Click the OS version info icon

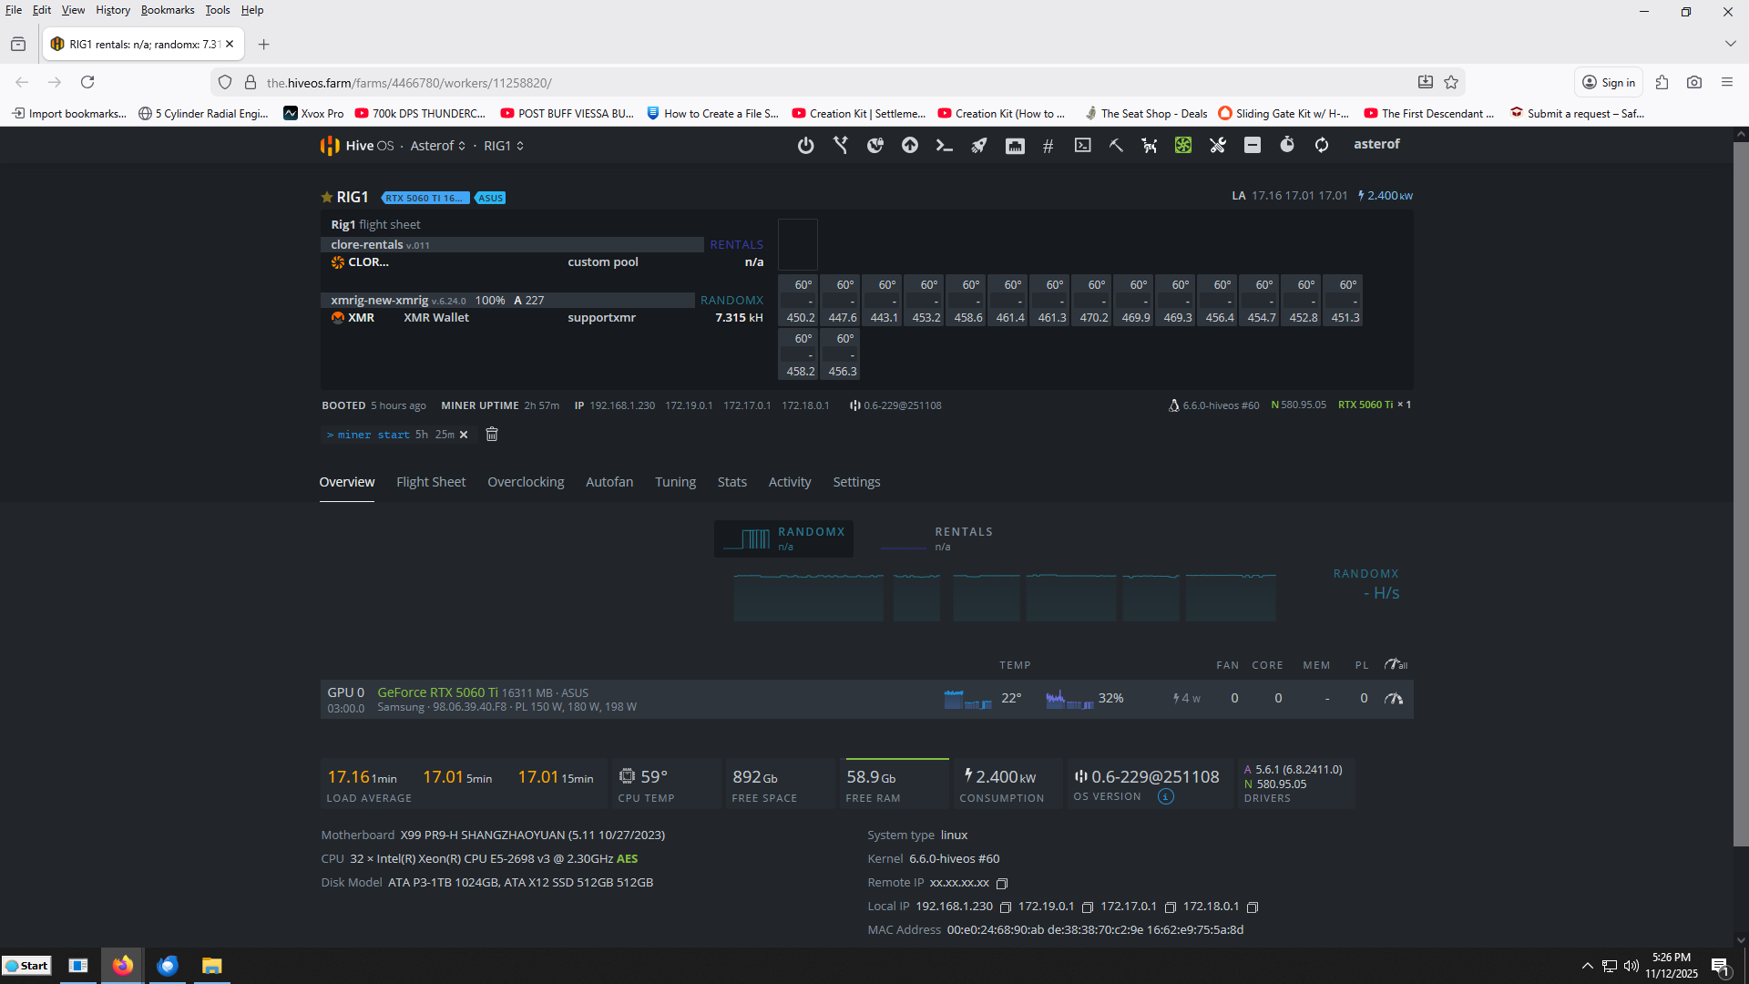pos(1165,797)
